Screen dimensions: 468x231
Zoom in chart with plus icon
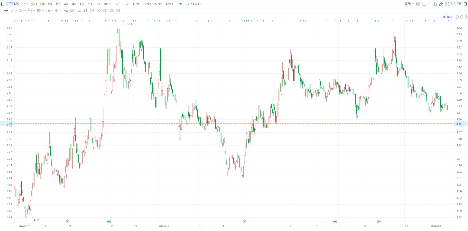[466, 17]
